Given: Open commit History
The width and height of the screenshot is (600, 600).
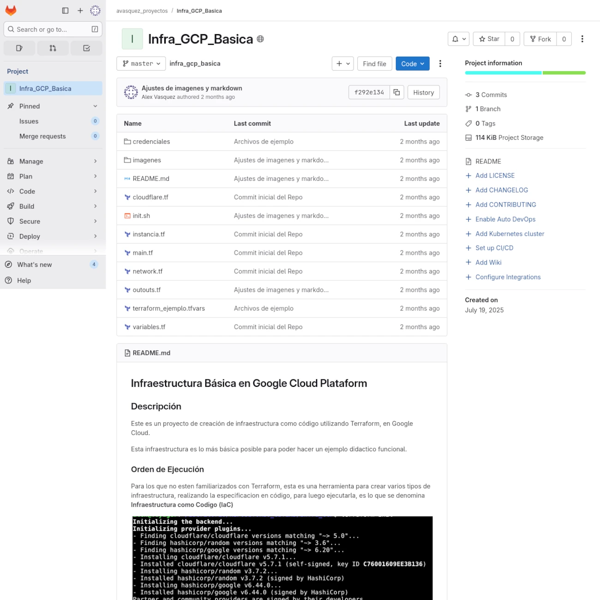Looking at the screenshot, I should pos(423,92).
